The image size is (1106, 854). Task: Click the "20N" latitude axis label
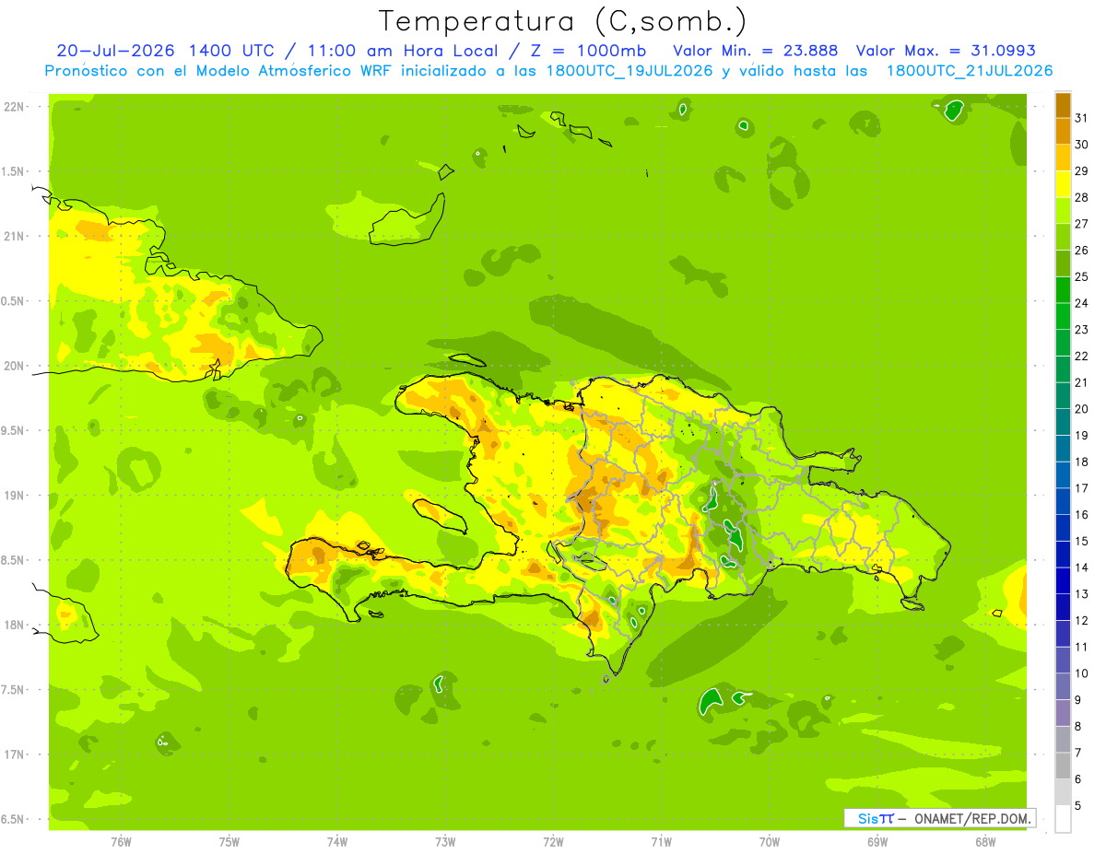[15, 366]
